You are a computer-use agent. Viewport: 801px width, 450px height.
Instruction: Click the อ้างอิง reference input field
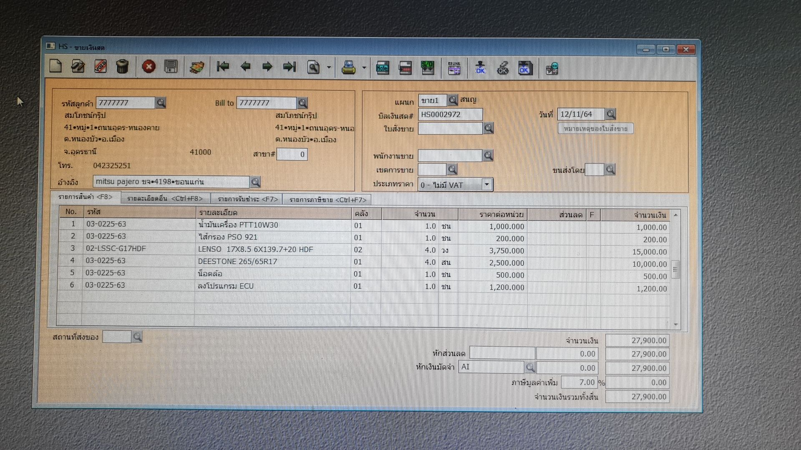[x=171, y=182]
